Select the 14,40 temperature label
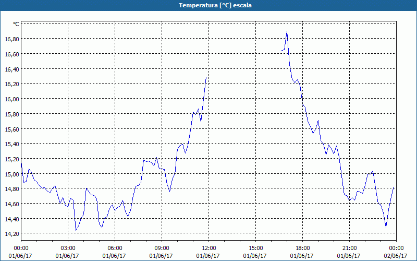 [12, 219]
